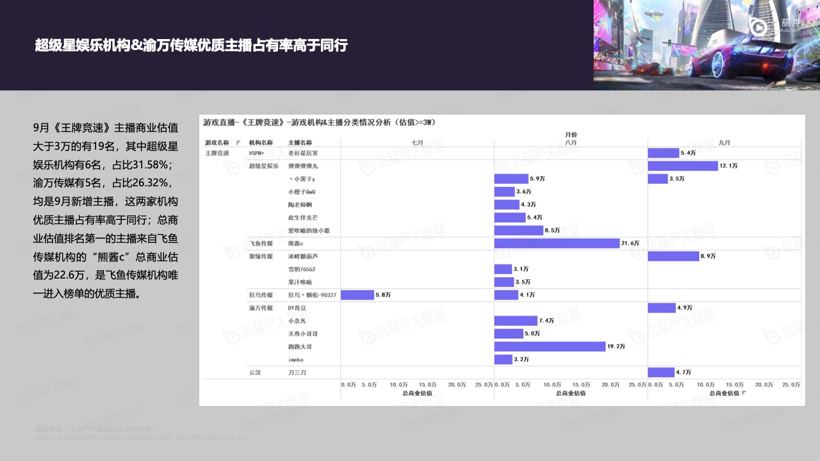Select the 冰峰糖葫芦 8.9万 bar in 九月
This screenshot has height=461, width=820.
tap(673, 256)
